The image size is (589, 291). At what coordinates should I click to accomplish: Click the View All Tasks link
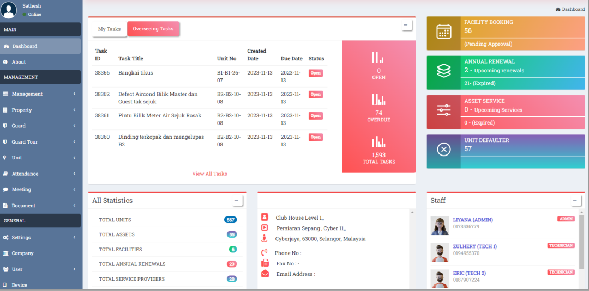point(209,174)
